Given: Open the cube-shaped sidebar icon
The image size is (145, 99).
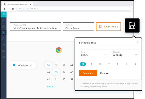Looking at the screenshot, I should point(4,39).
